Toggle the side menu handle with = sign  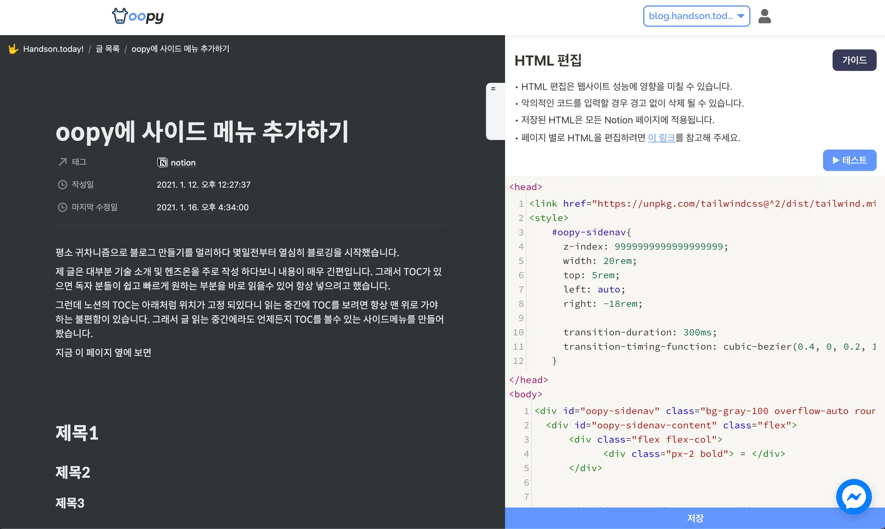pos(493,89)
